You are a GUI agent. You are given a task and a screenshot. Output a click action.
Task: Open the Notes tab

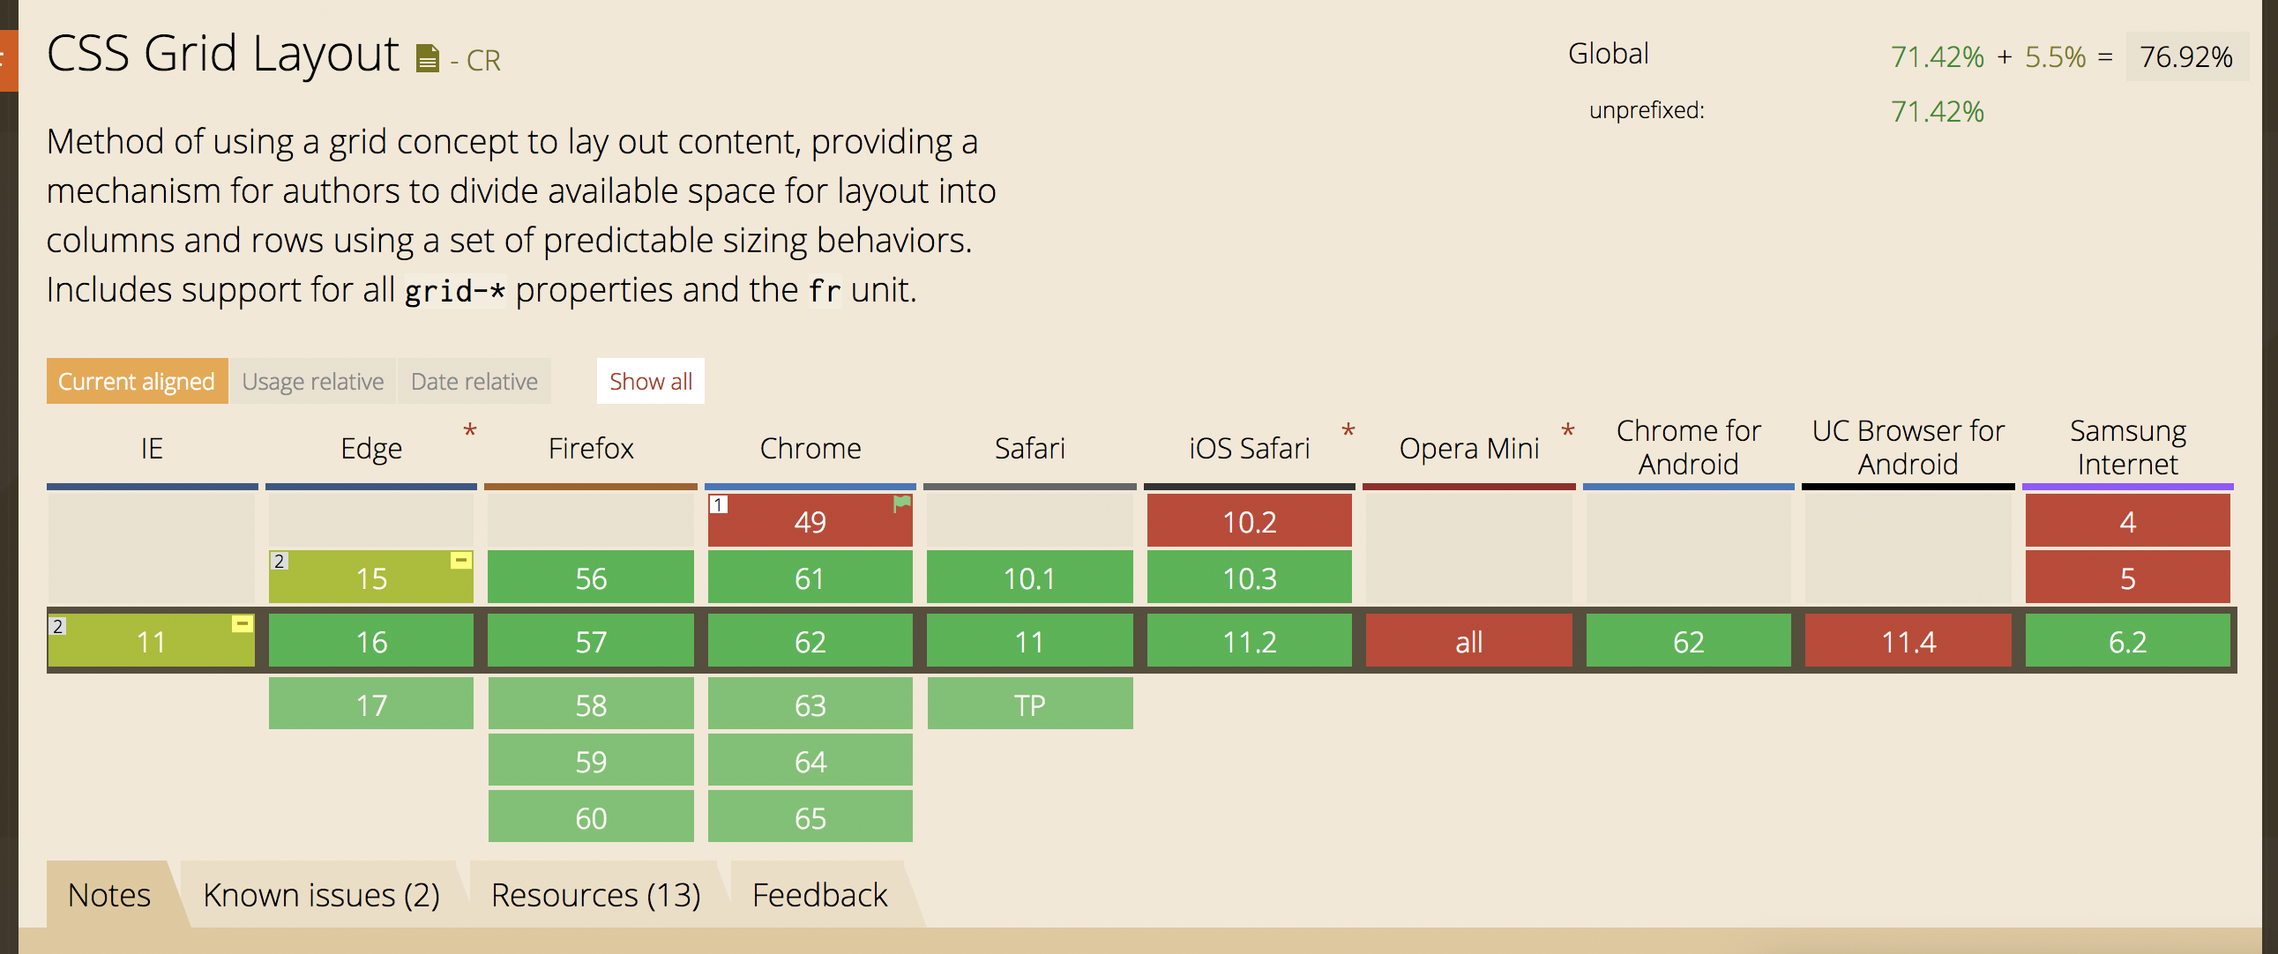pos(108,894)
